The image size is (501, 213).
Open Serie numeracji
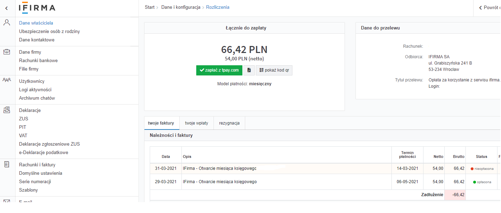[x=35, y=181]
